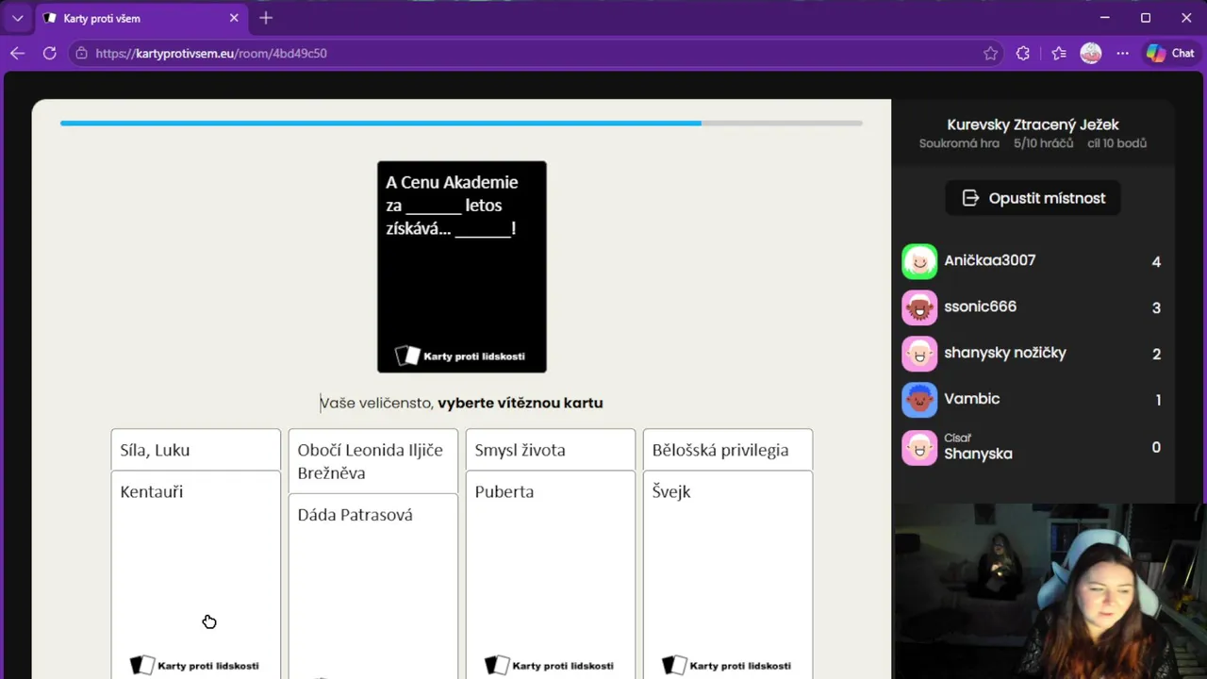The width and height of the screenshot is (1207, 679).
Task: Click ssonic666 player avatar
Action: [x=919, y=307]
